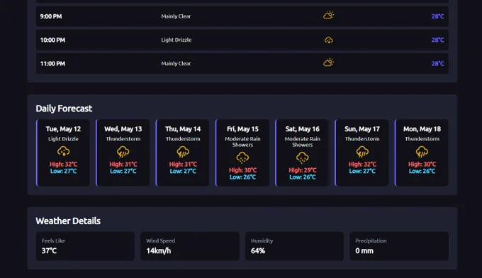This screenshot has width=482, height=278.
Task: Click 'High: 32°C' on Sun, May 17 card
Action: (x=362, y=165)
